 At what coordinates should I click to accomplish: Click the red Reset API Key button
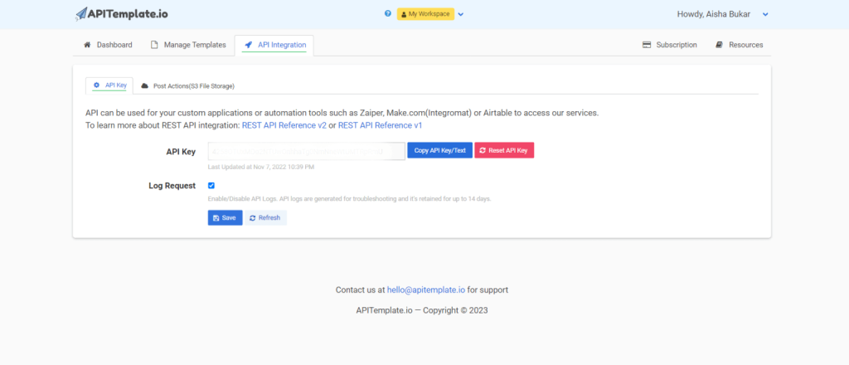coord(504,150)
